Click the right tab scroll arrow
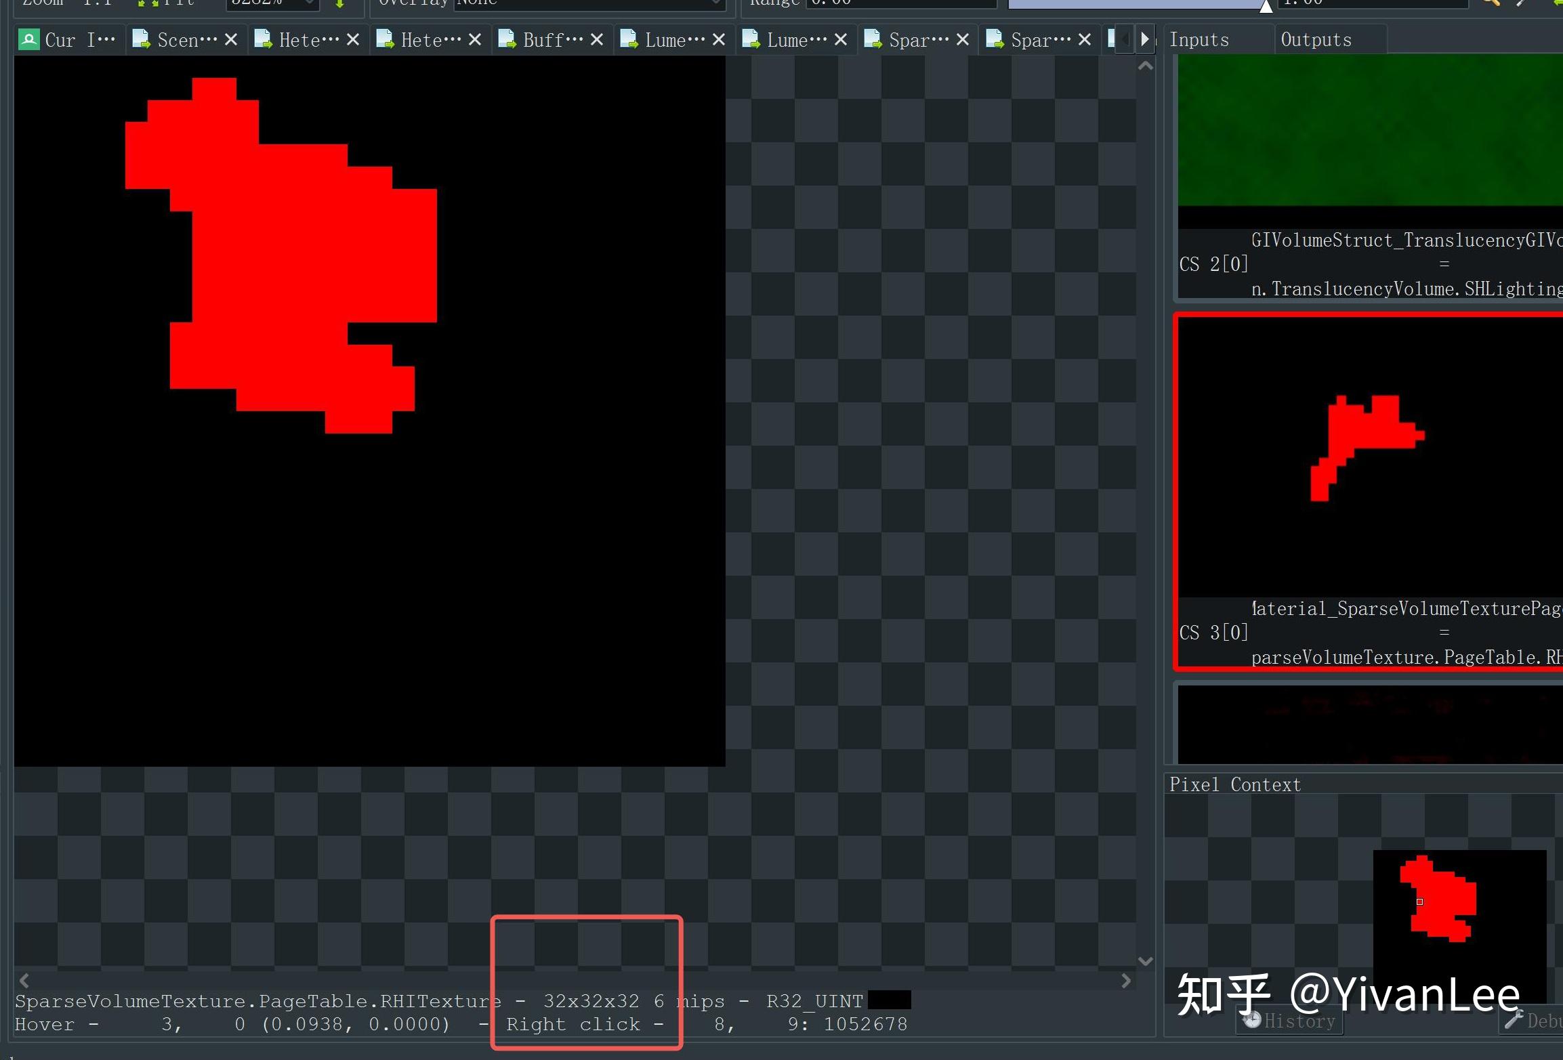 [1146, 39]
